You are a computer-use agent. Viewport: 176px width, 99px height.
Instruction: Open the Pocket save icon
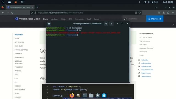click(159, 13)
